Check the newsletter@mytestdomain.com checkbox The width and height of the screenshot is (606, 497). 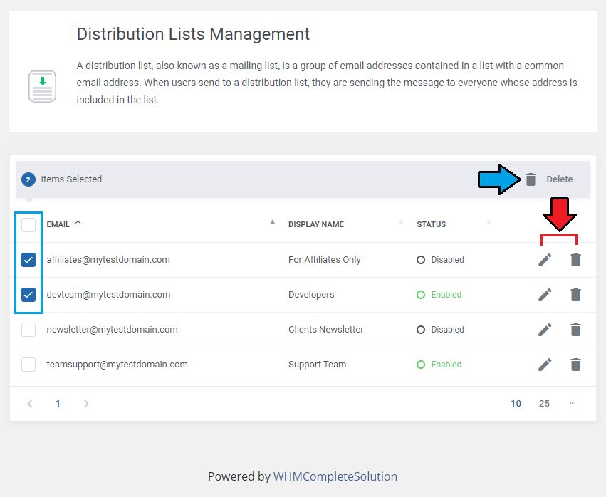point(28,330)
